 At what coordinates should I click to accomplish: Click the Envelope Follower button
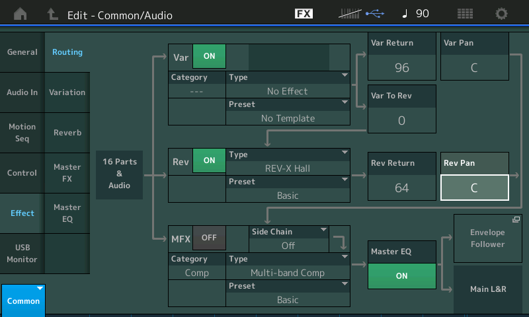488,238
